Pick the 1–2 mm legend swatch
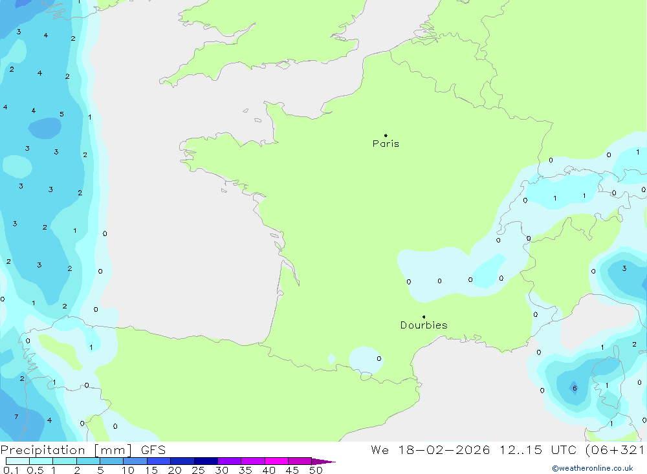Screen dimensions: 647x474 tap(65, 461)
